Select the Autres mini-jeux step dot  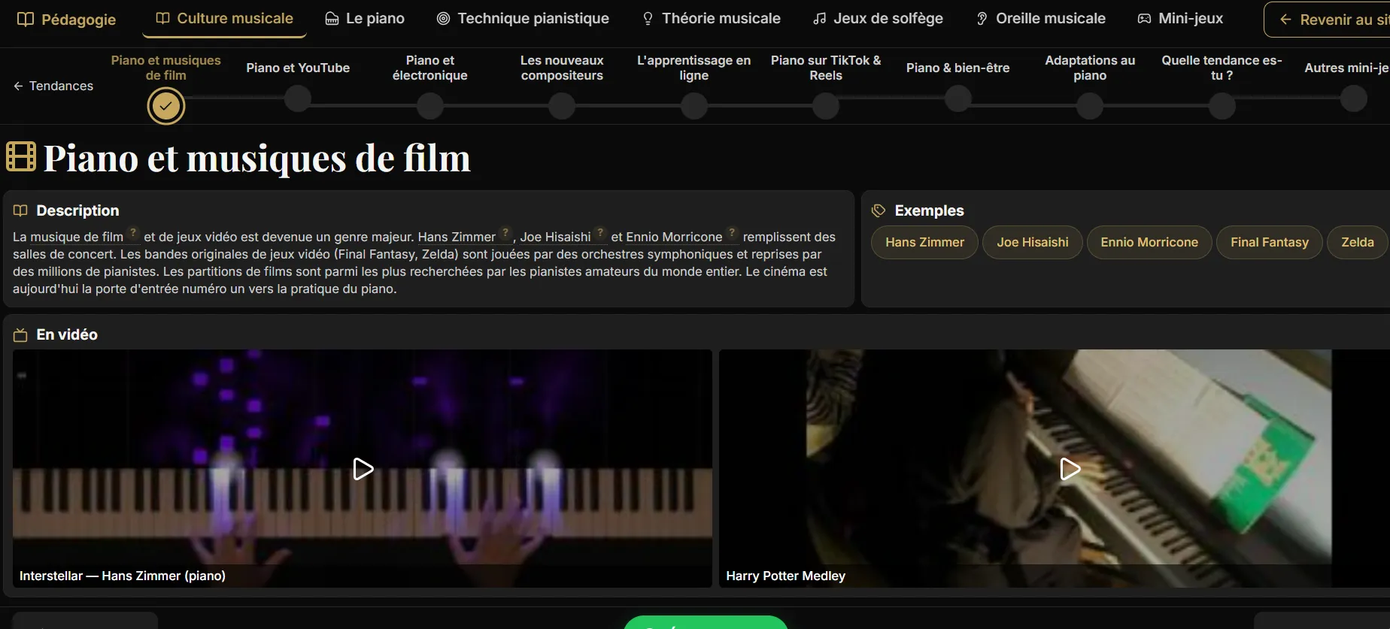coord(1354,98)
